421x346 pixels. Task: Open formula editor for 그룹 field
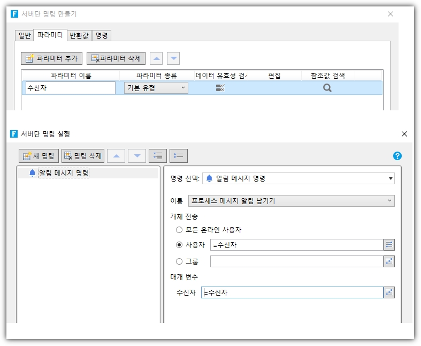[389, 261]
